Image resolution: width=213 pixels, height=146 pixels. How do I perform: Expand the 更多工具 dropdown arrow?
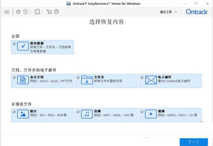176,12
